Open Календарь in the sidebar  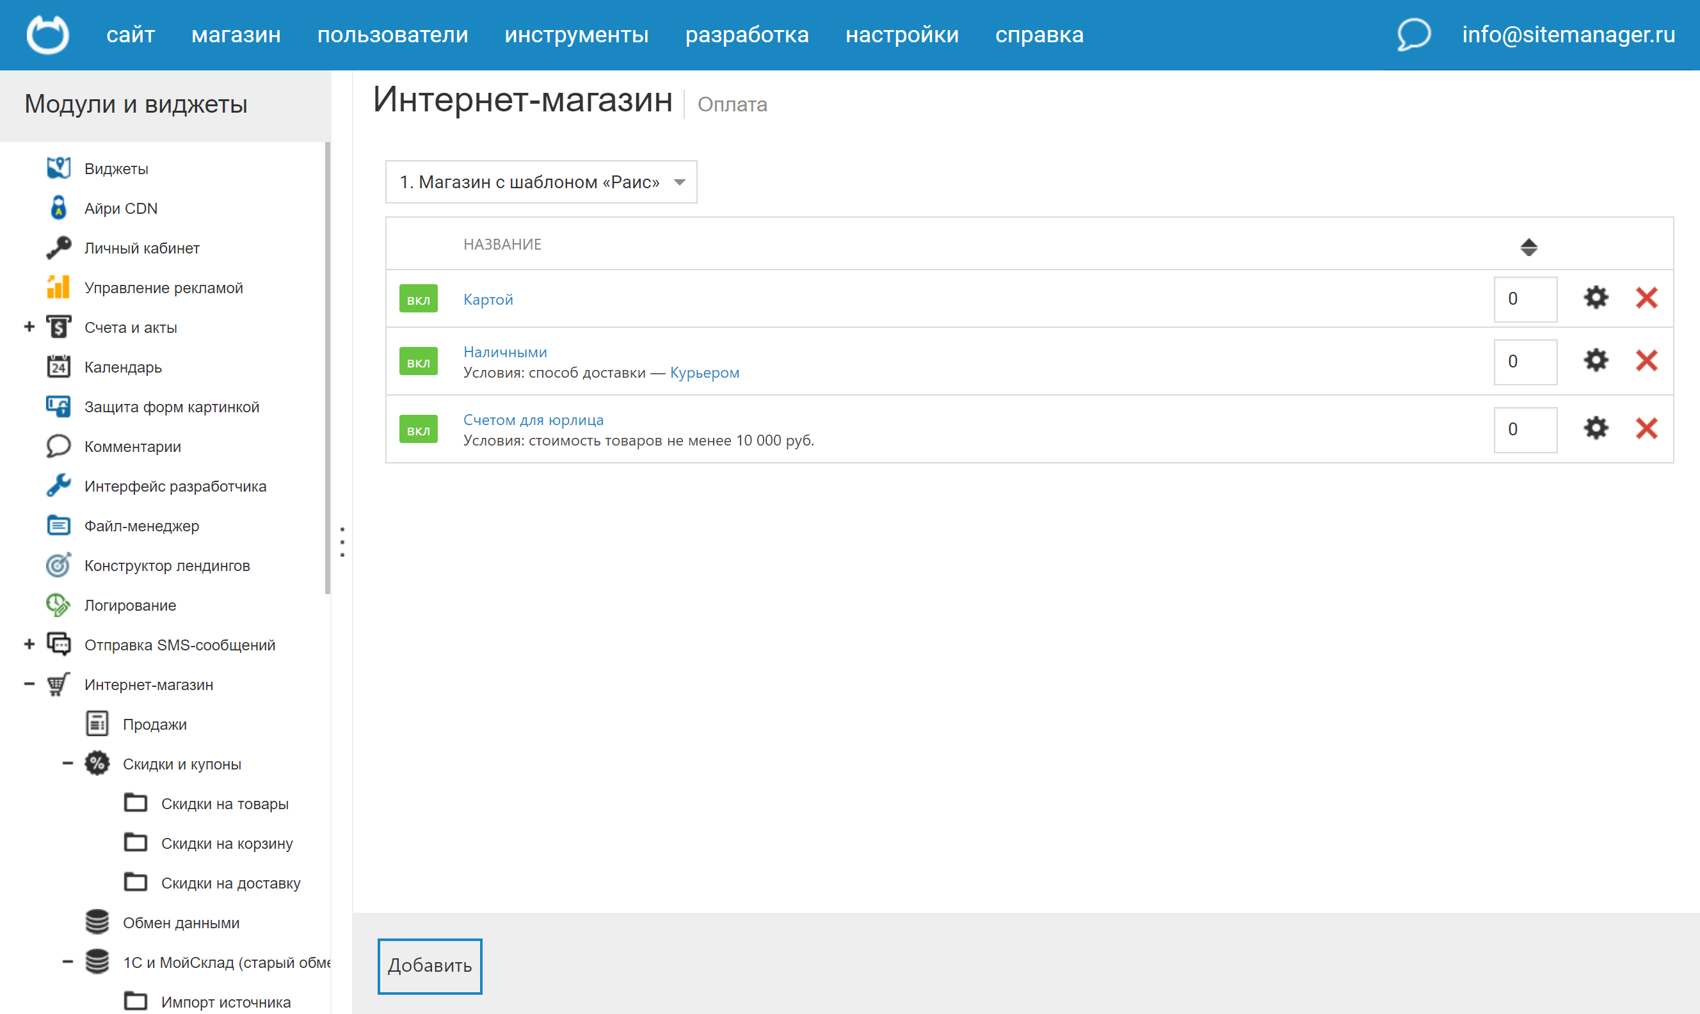point(123,367)
